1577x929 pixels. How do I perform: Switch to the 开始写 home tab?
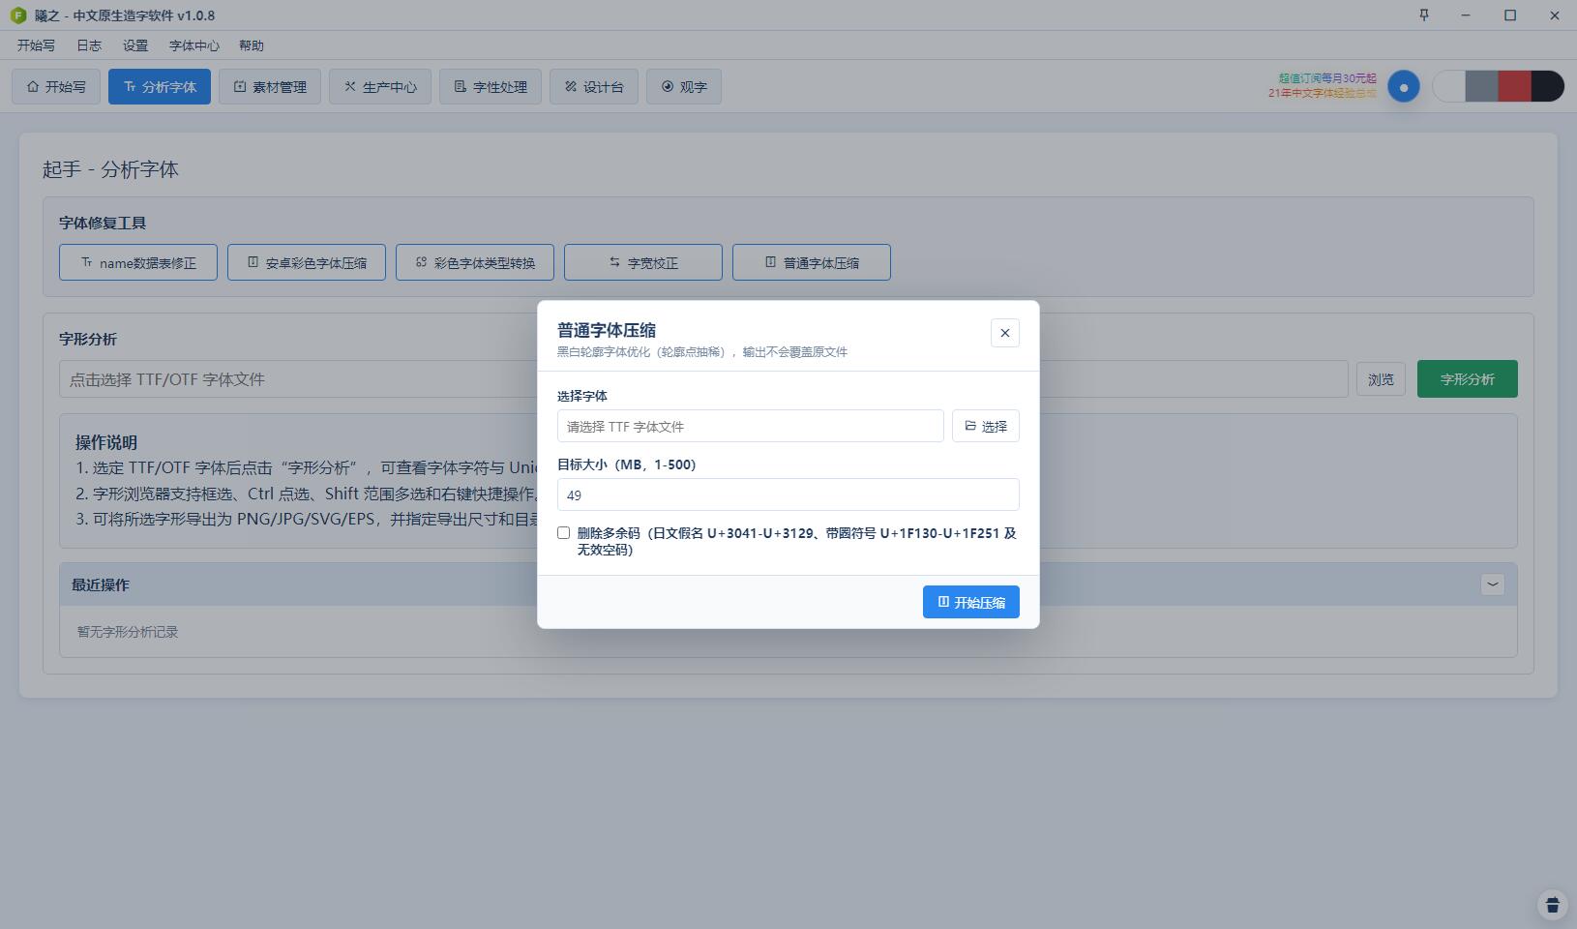click(56, 87)
